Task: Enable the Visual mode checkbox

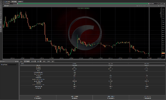Action: click(x=3, y=6)
